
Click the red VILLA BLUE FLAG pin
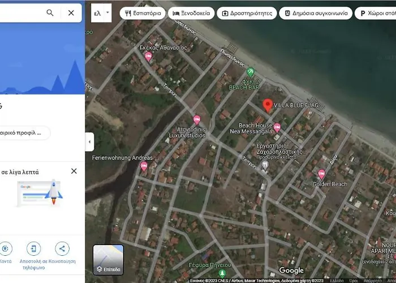point(268,105)
